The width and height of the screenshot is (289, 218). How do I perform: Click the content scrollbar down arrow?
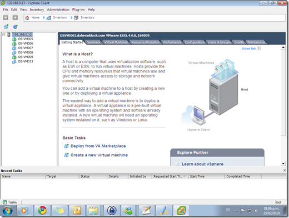click(283, 163)
